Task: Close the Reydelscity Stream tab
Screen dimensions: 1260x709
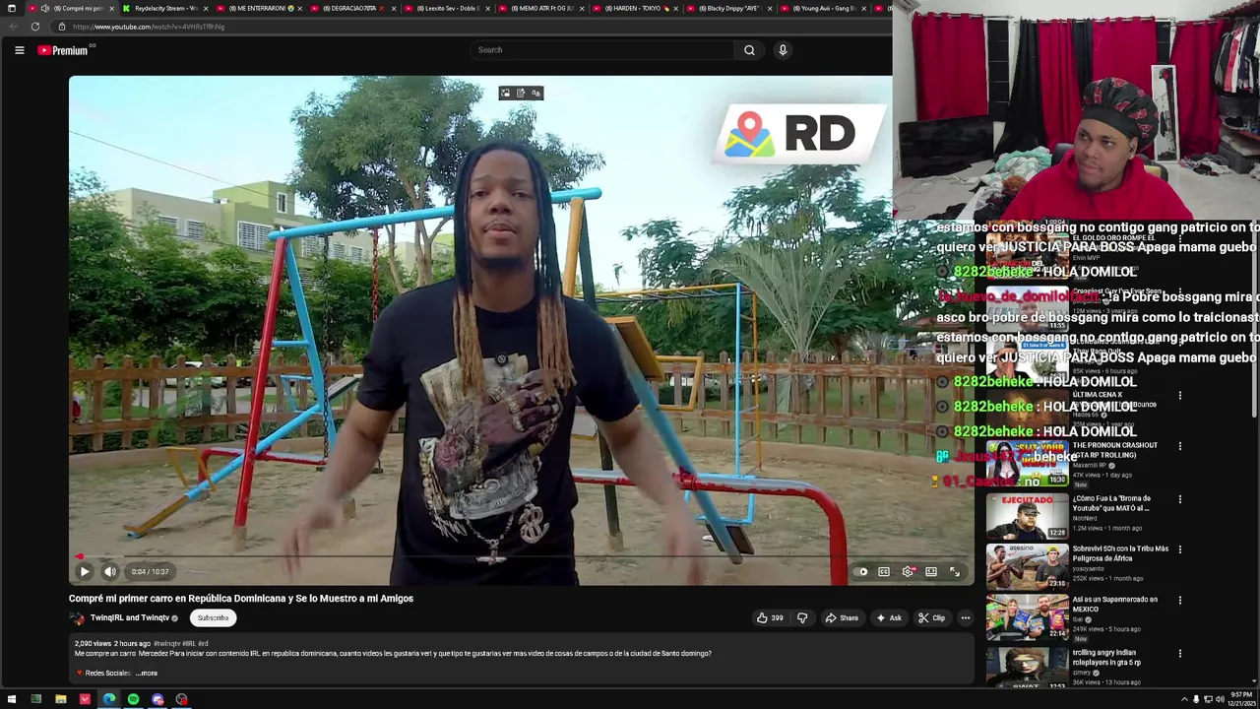Action: click(206, 8)
